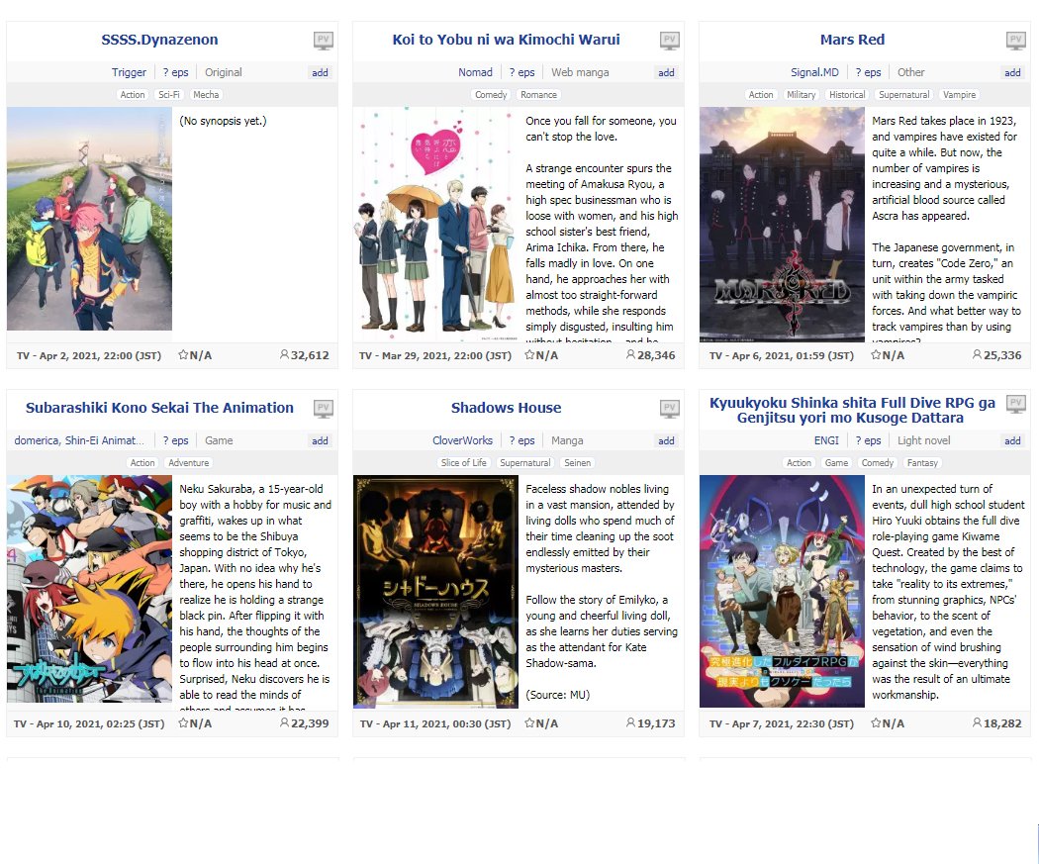Click the air date Apr 11, 2021, 00:30 (JST)
1039x864 pixels.
pyautogui.click(x=446, y=724)
